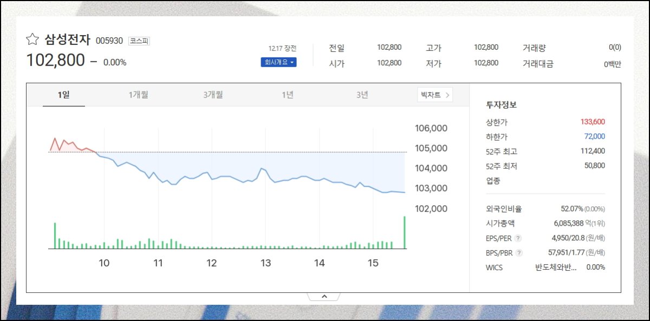Image resolution: width=650 pixels, height=321 pixels.
Task: Click the 거래대금 value 0백만
Action: tap(613, 64)
